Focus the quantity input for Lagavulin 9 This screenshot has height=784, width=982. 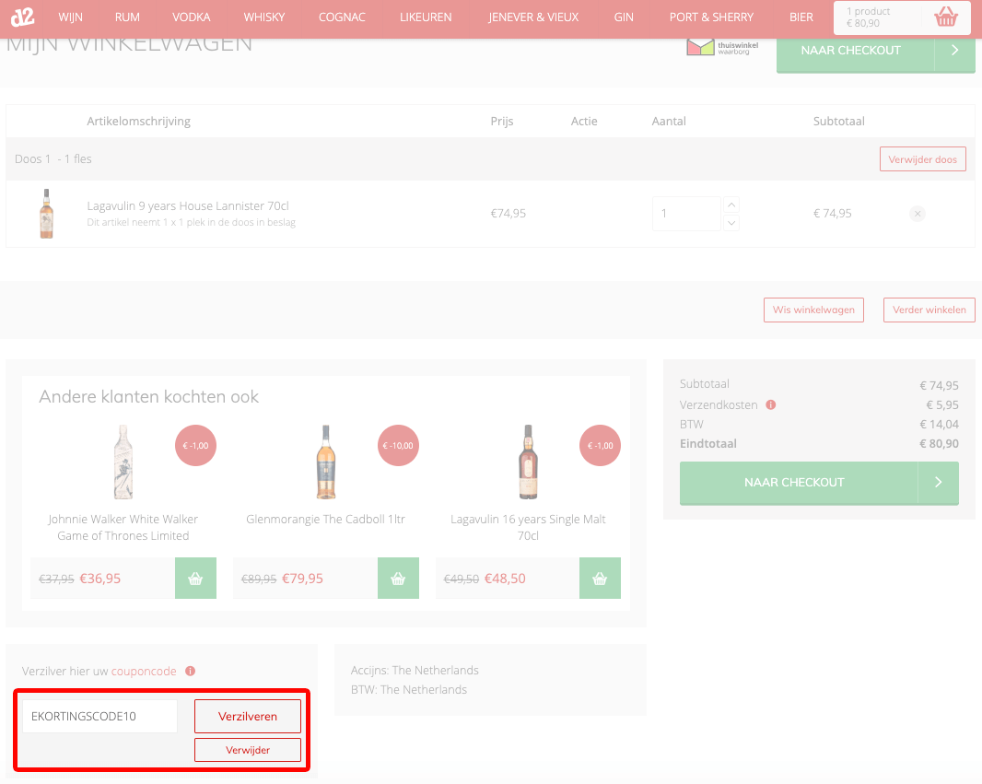click(x=686, y=214)
